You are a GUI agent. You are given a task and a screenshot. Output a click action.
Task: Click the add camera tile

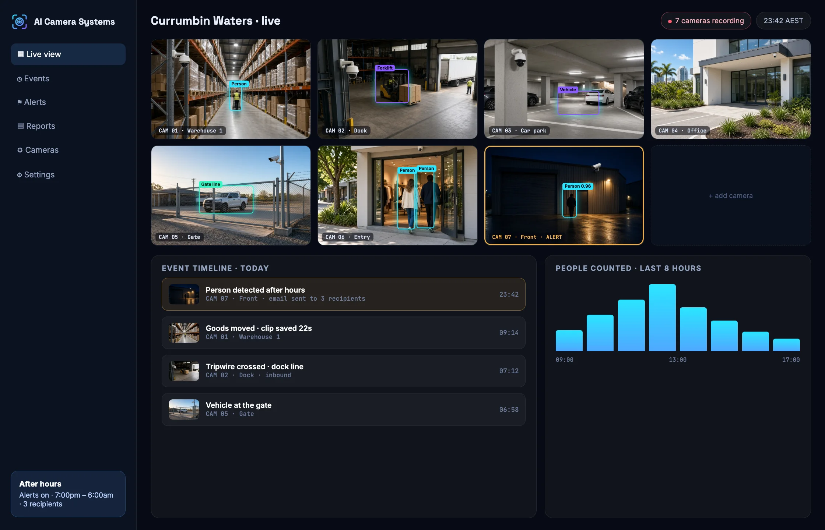click(x=731, y=195)
